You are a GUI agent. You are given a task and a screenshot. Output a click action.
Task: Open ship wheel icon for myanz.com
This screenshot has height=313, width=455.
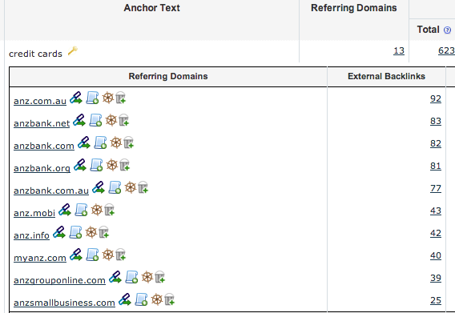click(x=108, y=255)
